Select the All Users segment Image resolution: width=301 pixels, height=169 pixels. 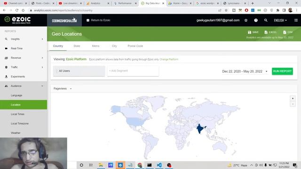click(x=79, y=71)
